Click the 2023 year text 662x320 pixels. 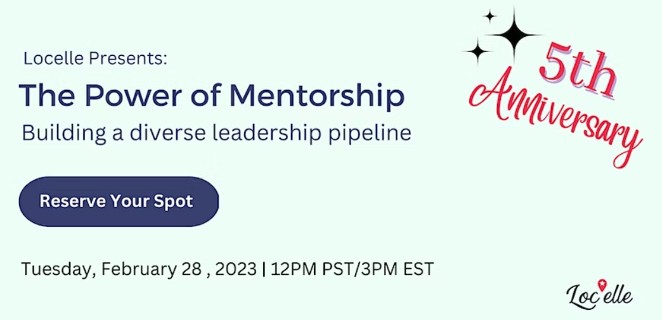point(236,269)
